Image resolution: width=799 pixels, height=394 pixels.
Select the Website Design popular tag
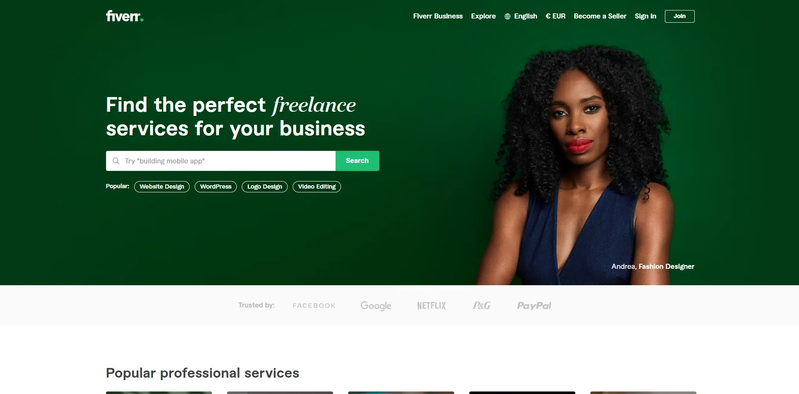click(x=162, y=186)
